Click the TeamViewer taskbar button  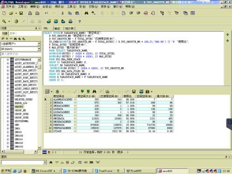pyautogui.click(x=109, y=171)
